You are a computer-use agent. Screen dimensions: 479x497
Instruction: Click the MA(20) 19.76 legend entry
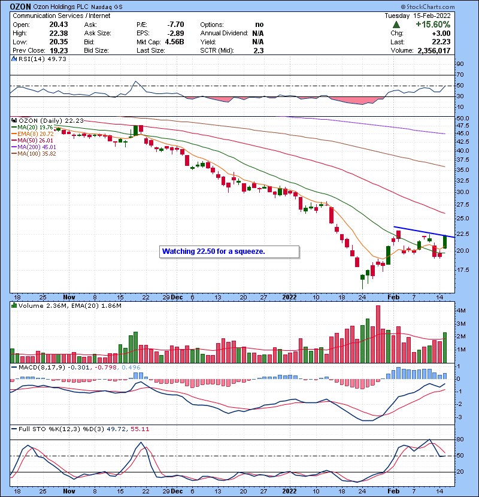32,128
